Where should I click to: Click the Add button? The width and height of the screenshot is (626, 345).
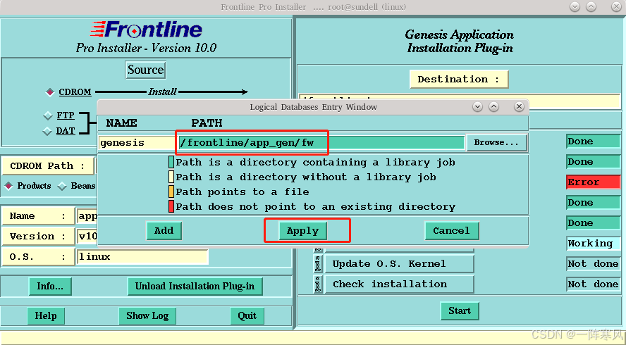[x=164, y=230]
